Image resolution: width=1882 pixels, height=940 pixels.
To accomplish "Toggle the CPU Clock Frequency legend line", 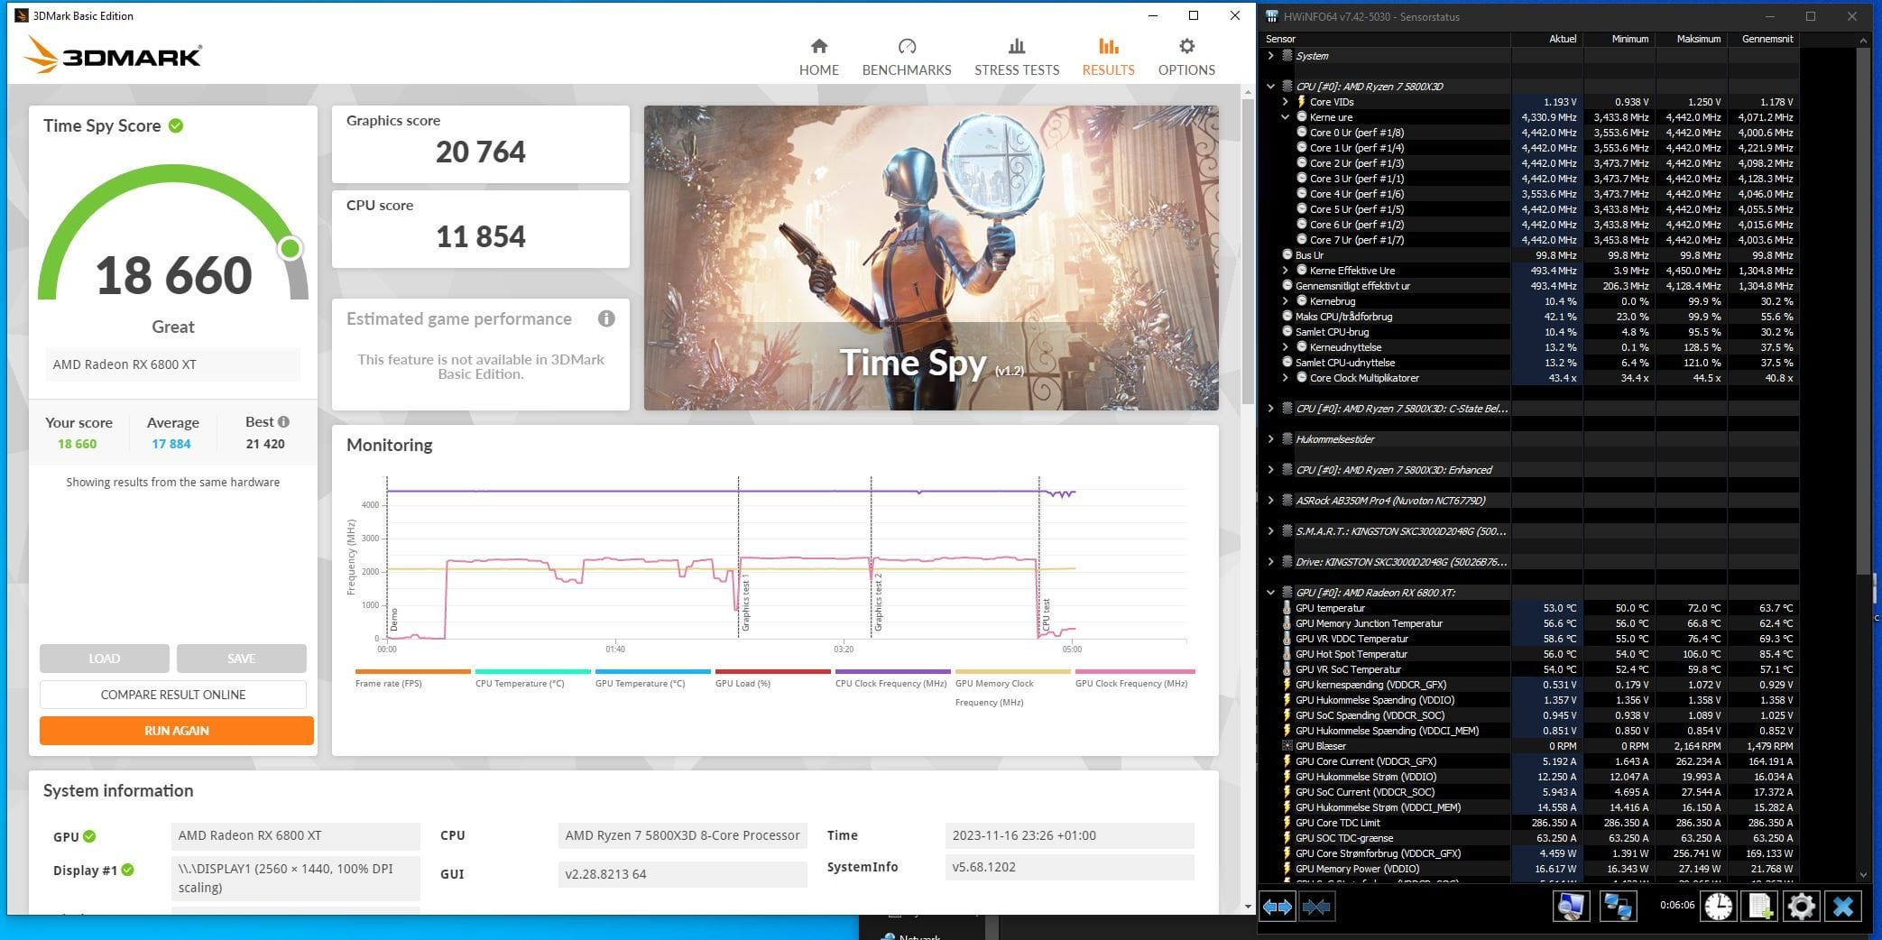I will 892,677.
